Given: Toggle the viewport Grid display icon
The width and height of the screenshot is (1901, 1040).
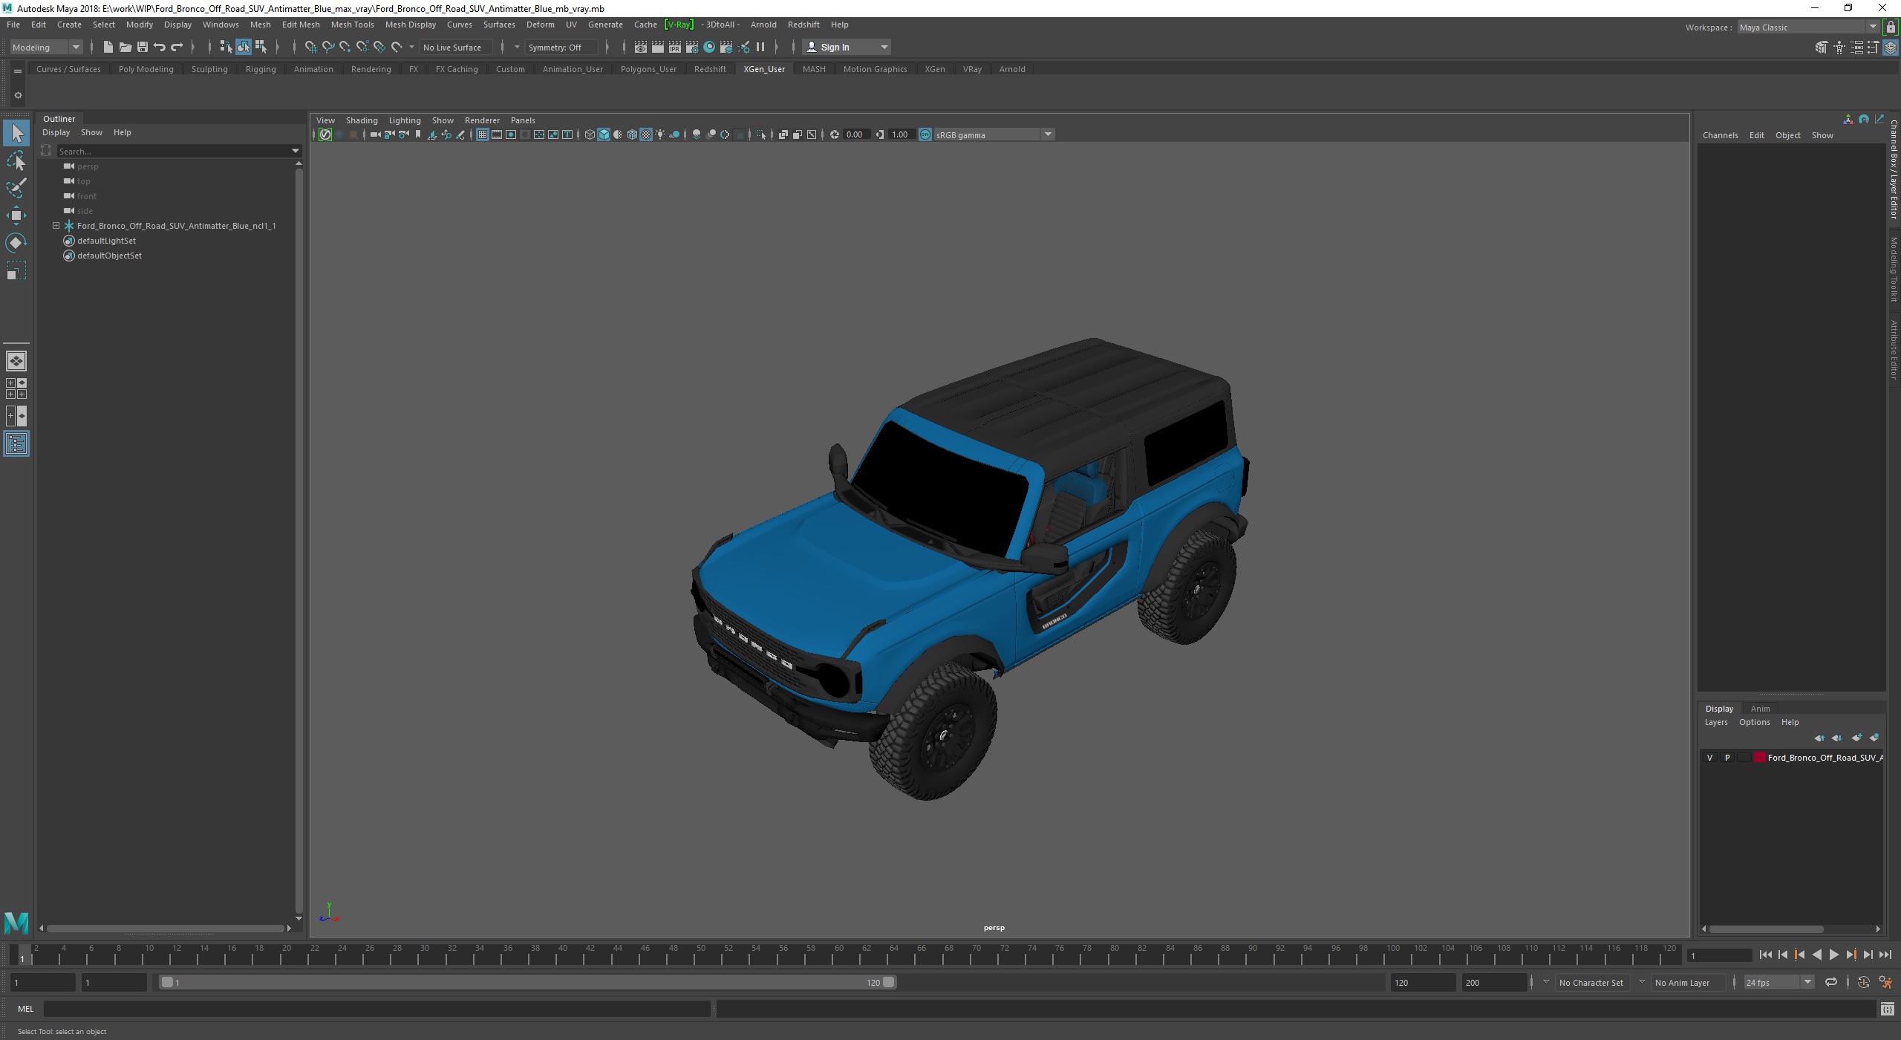Looking at the screenshot, I should click(x=483, y=134).
